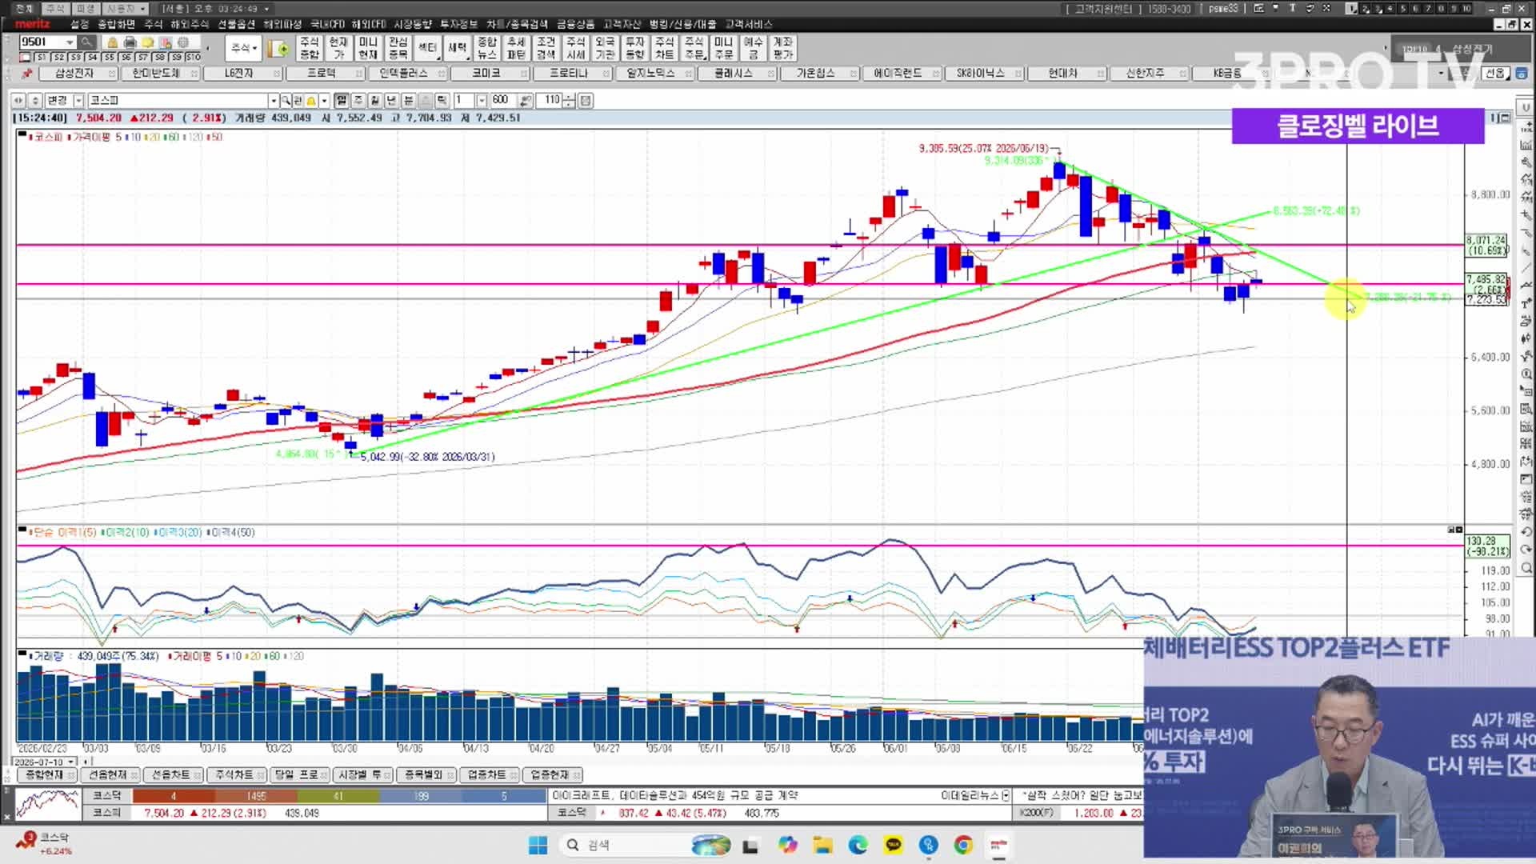Open the 변경 dropdown arrow
The image size is (1536, 864).
click(x=78, y=101)
